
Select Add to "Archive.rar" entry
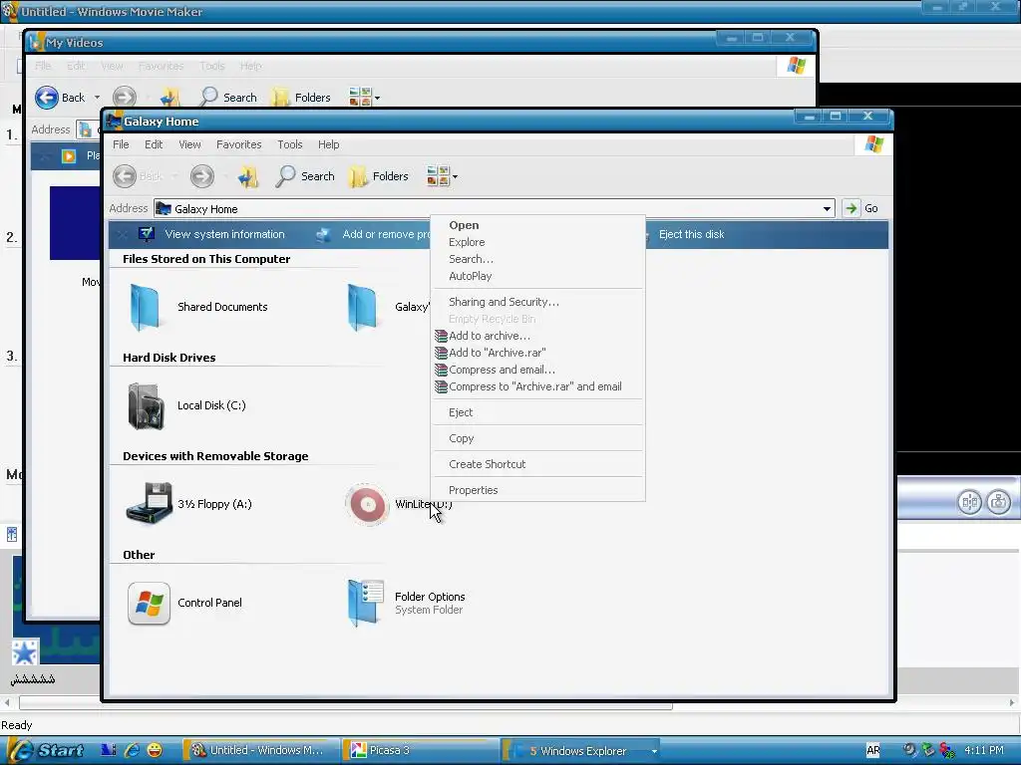497,353
